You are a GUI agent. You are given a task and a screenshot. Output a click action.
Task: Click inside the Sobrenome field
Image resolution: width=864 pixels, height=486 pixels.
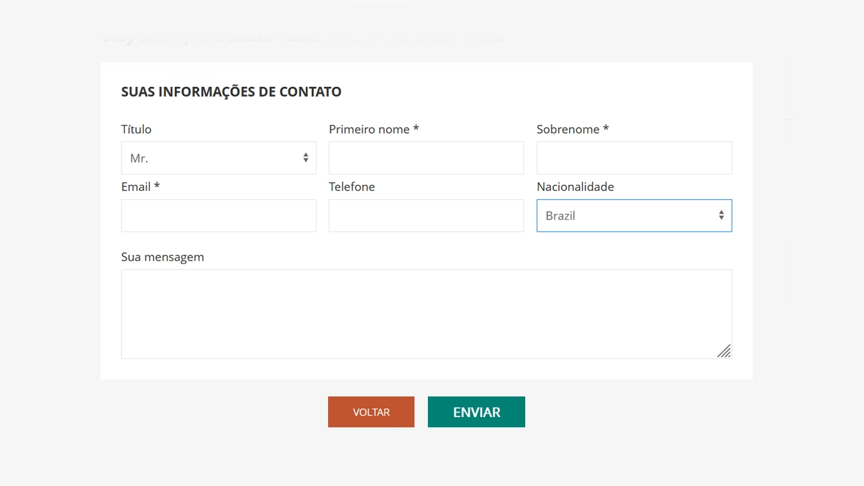click(634, 158)
